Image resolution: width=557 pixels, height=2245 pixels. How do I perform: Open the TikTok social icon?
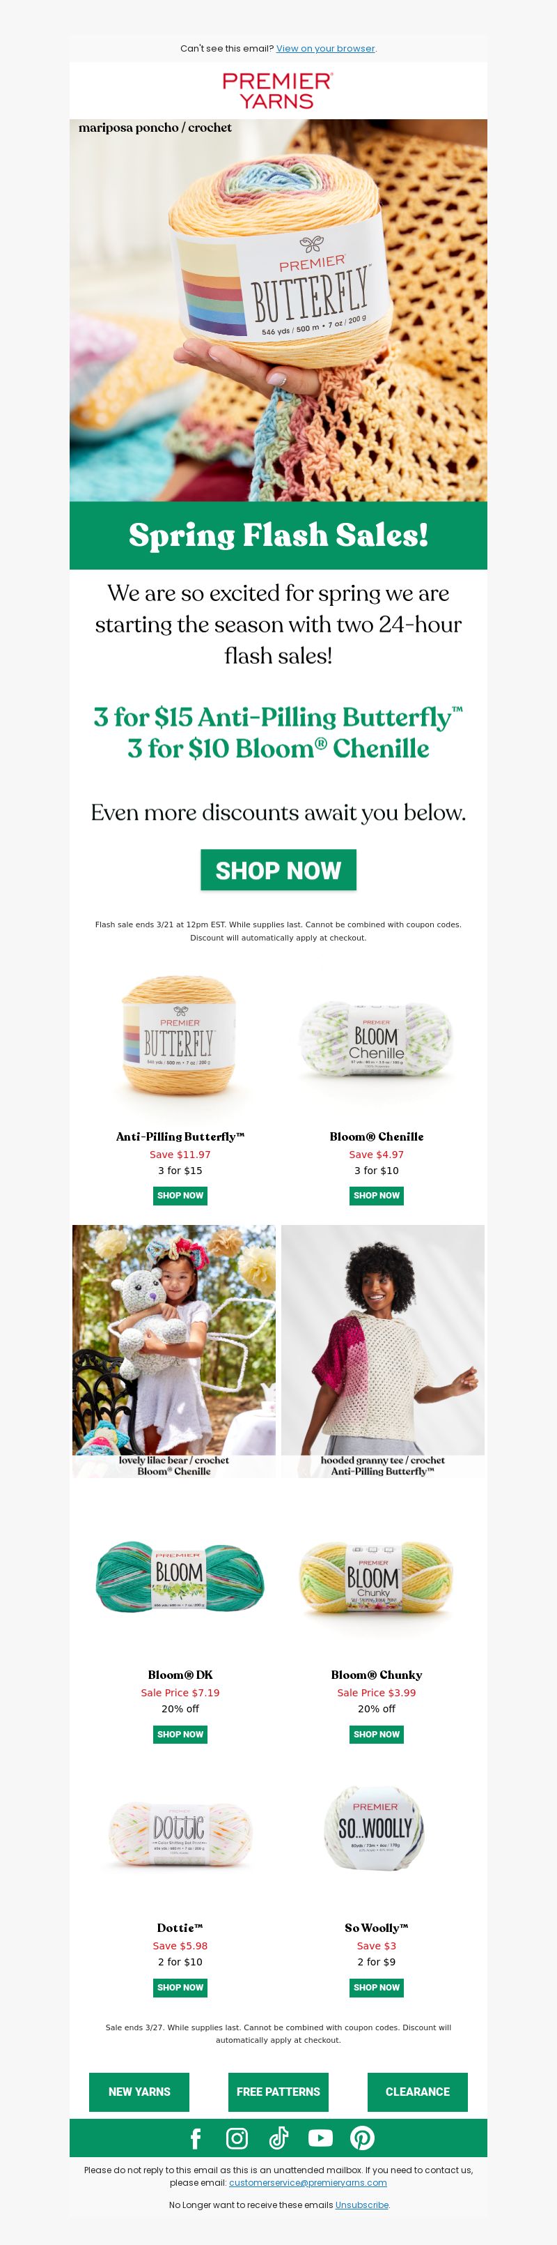coord(278,2139)
